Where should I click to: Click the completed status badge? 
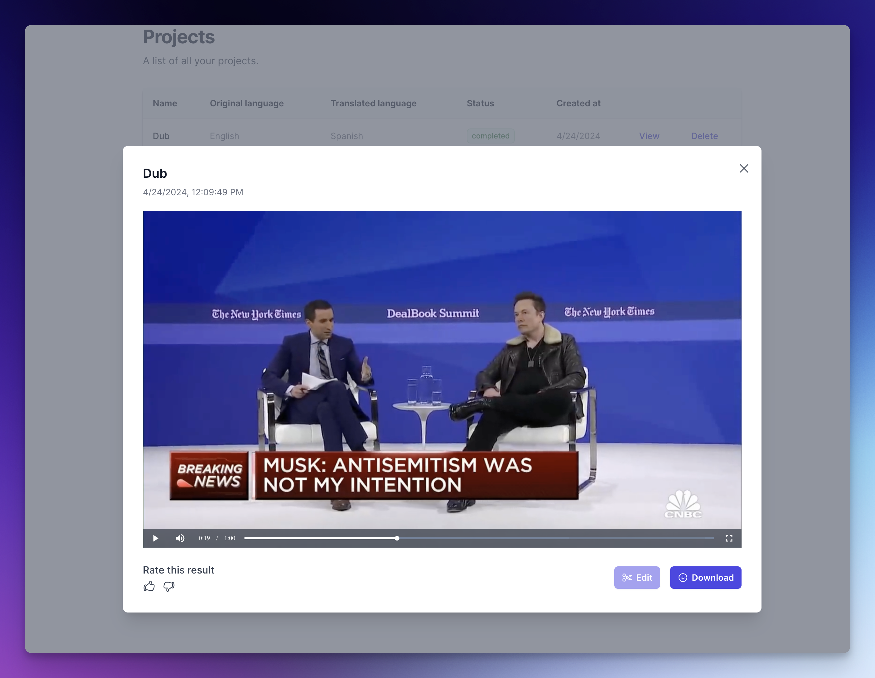pos(491,136)
